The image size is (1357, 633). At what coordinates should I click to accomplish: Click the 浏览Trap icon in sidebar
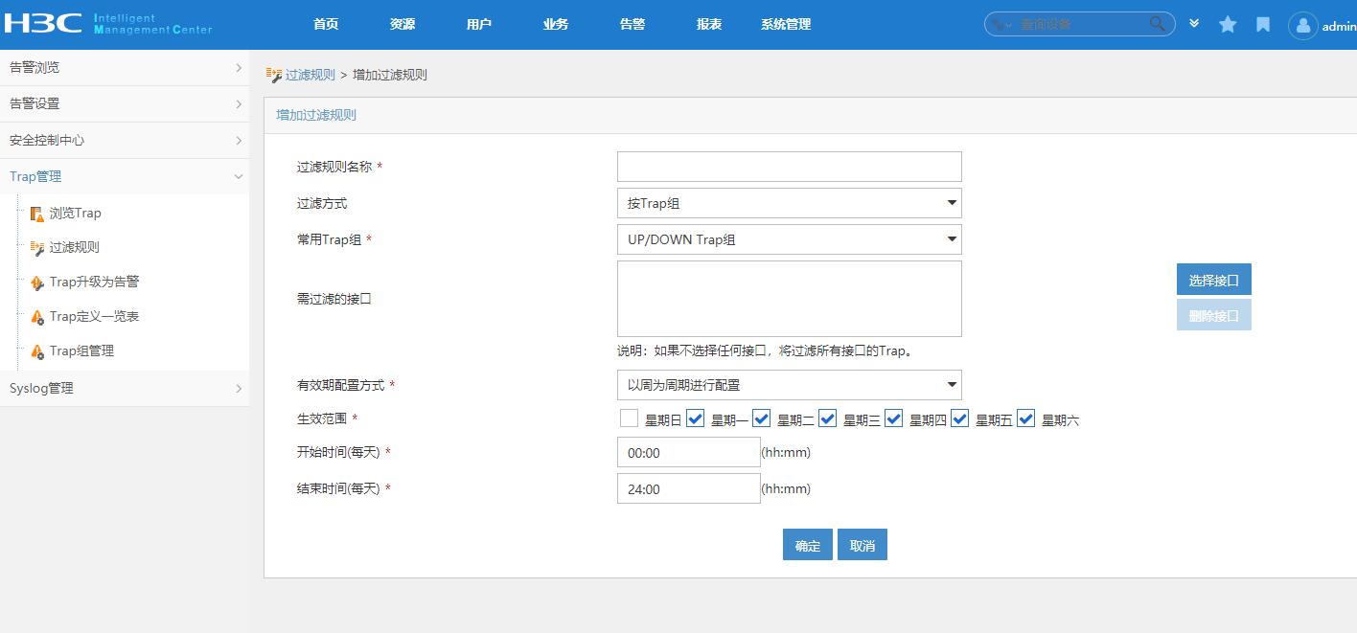tap(37, 214)
